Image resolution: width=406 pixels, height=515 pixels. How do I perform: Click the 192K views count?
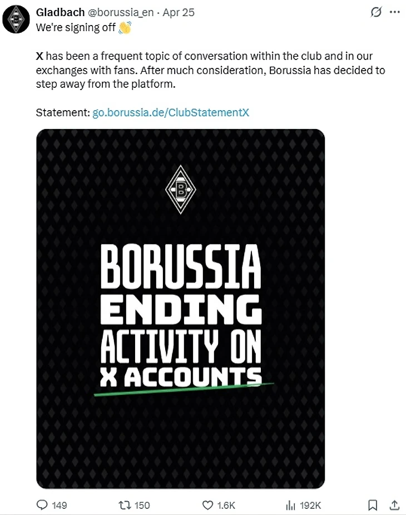point(310,505)
